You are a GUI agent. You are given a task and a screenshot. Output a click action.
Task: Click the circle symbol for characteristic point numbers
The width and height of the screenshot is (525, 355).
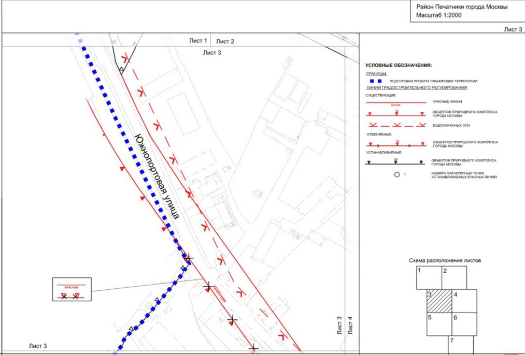click(397, 174)
